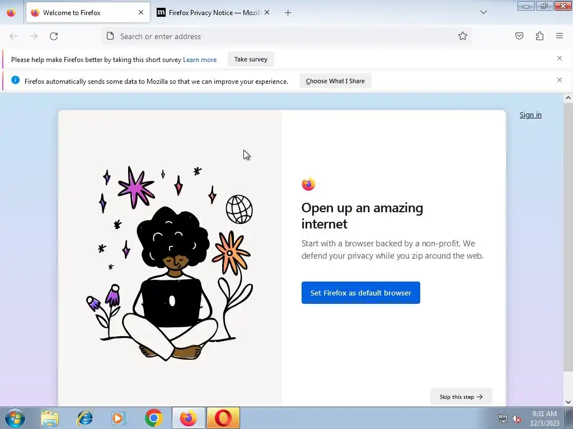Open the Extensions puzzle icon
Image resolution: width=573 pixels, height=429 pixels.
coord(539,36)
